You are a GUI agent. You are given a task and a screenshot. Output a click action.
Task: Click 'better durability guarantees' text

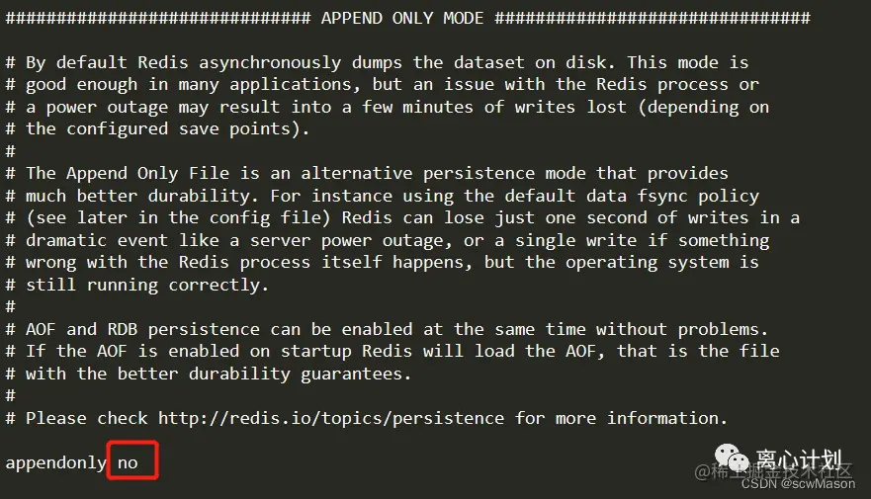click(259, 374)
